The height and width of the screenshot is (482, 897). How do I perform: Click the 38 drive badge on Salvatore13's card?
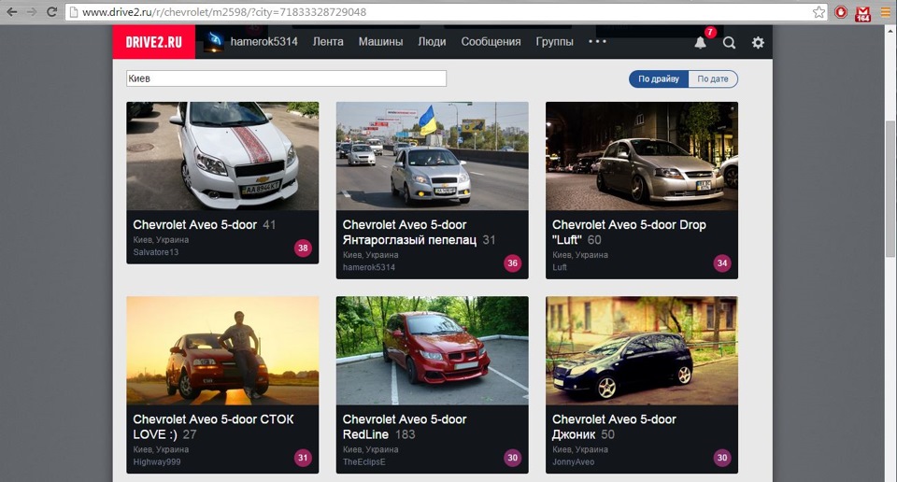point(303,248)
